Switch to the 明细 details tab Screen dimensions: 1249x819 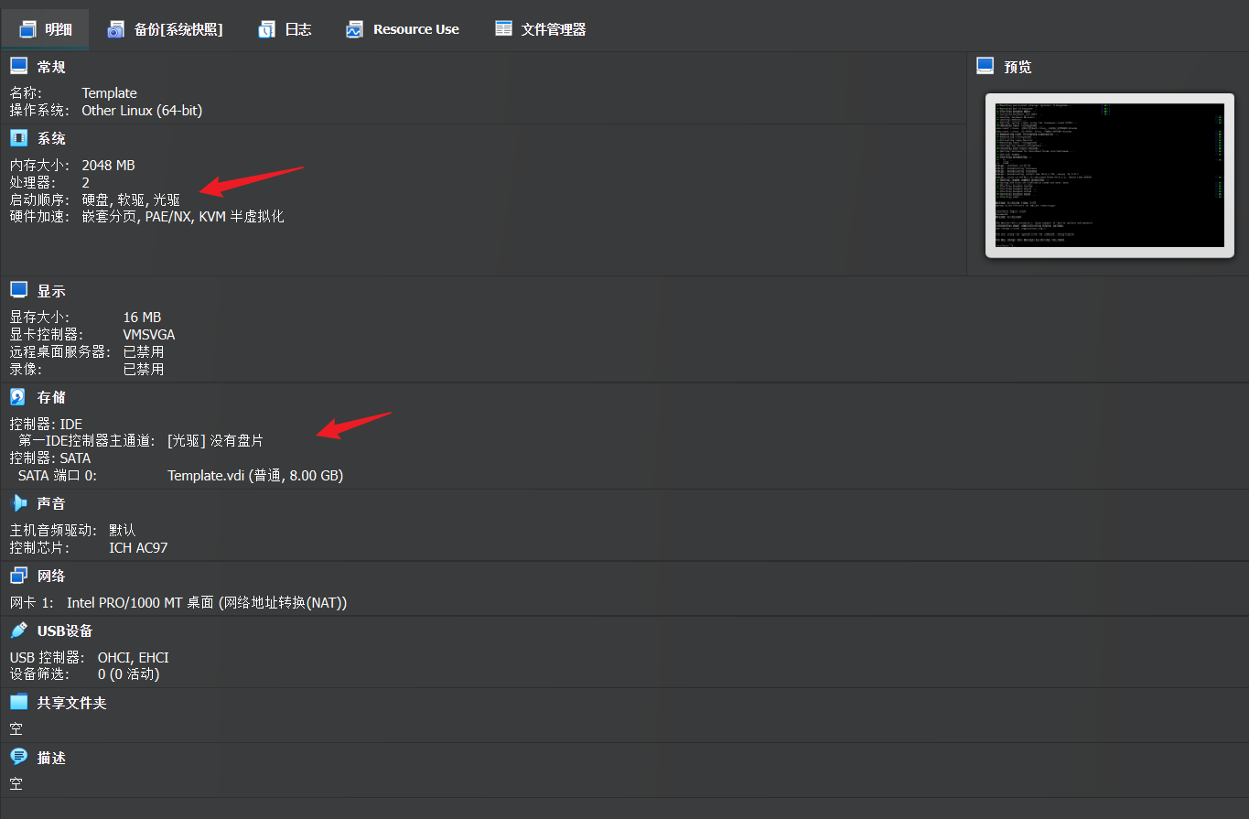[46, 29]
